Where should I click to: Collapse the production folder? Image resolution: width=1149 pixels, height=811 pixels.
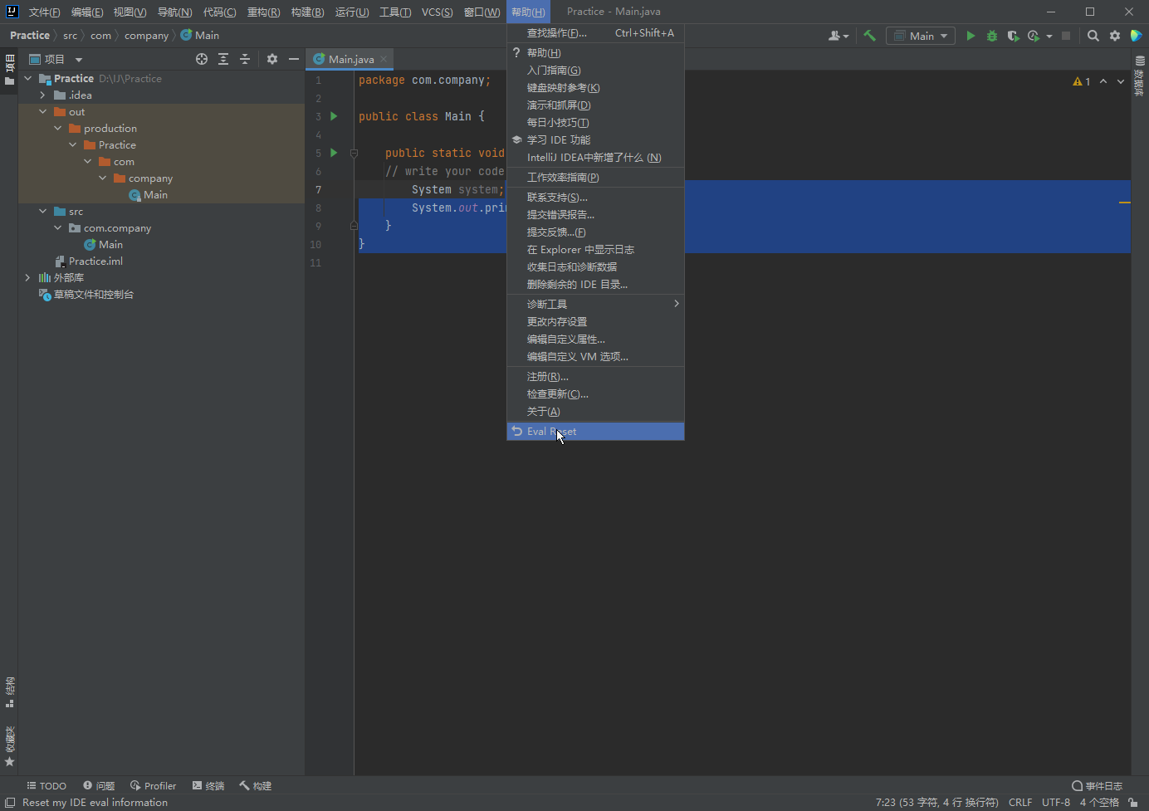(57, 128)
